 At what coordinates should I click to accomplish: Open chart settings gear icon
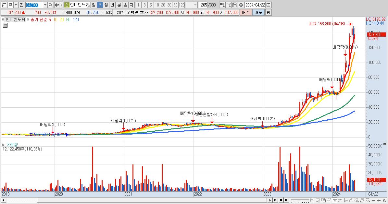click(x=241, y=5)
